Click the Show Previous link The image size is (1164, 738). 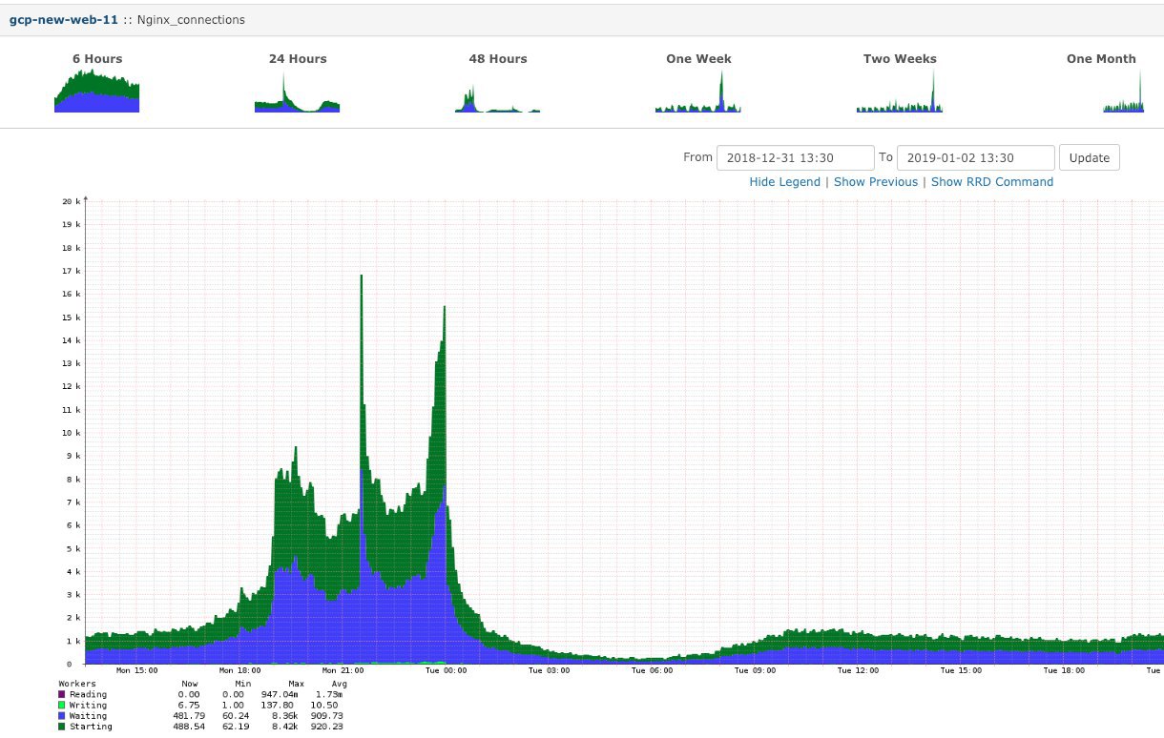876,182
